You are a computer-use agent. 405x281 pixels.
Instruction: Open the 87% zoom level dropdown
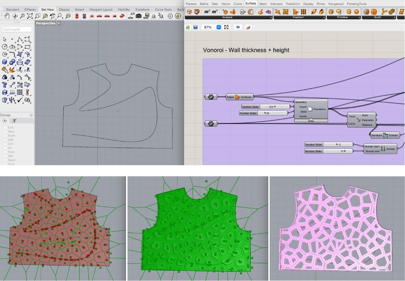(x=219, y=27)
